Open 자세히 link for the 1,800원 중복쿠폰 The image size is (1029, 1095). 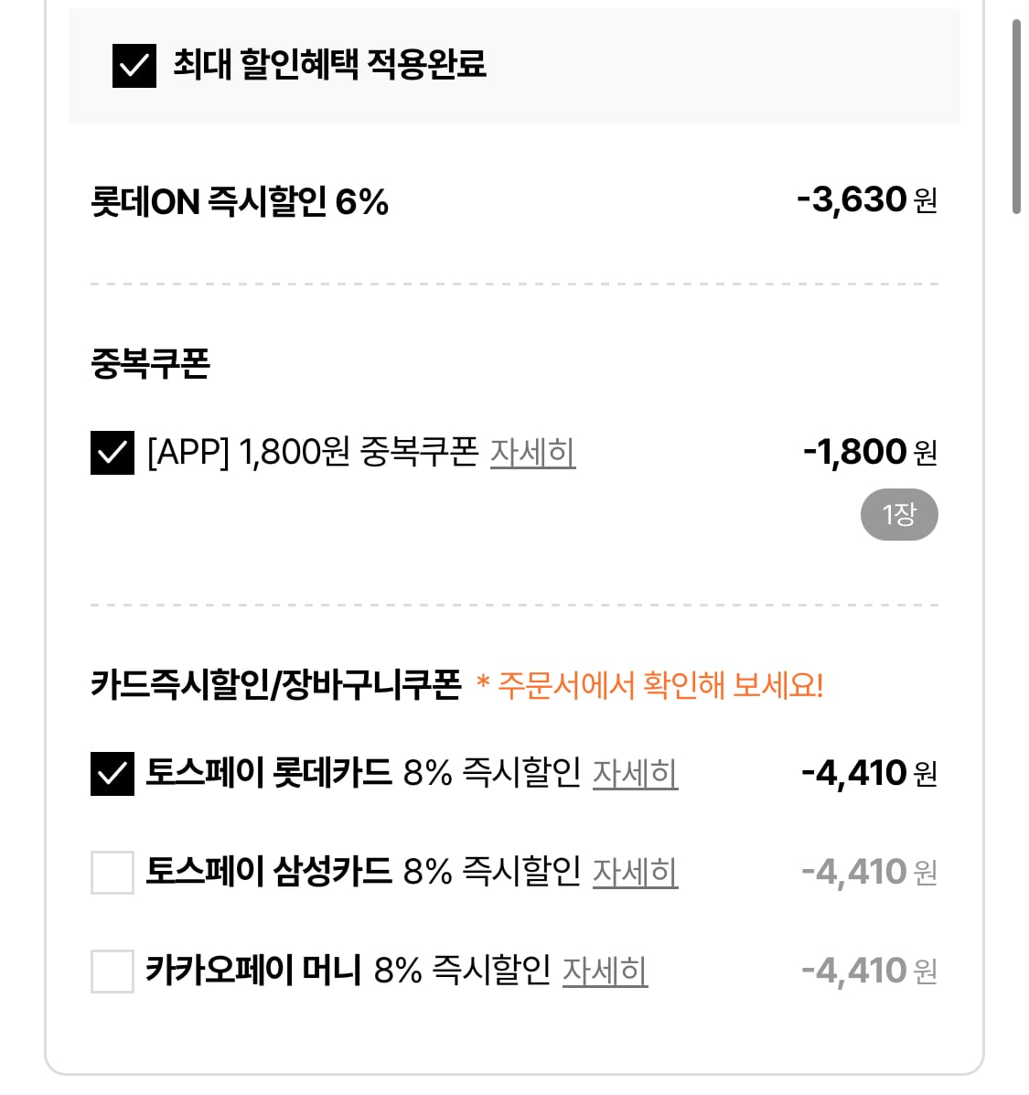[532, 453]
